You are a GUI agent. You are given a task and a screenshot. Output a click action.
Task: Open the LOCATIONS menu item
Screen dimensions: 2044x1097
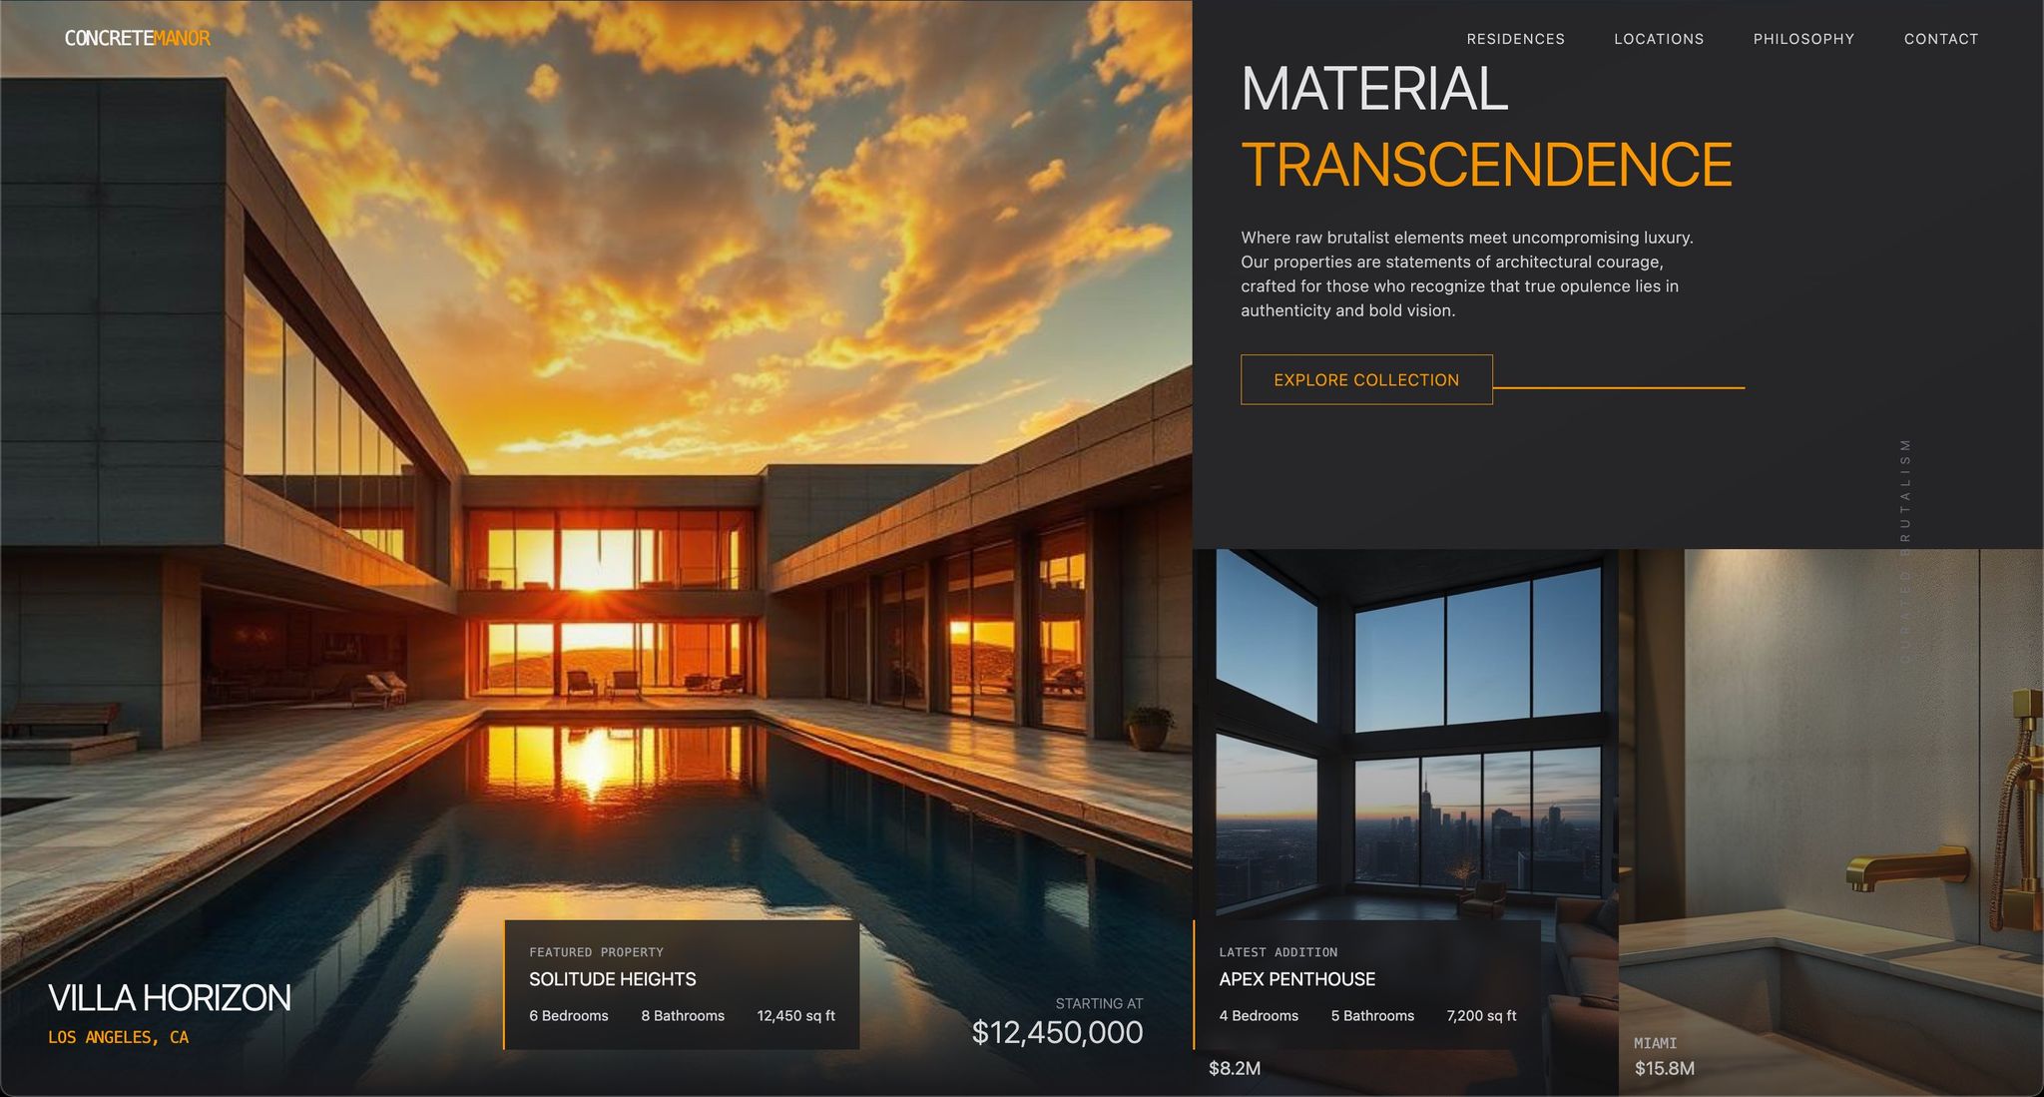[1659, 39]
